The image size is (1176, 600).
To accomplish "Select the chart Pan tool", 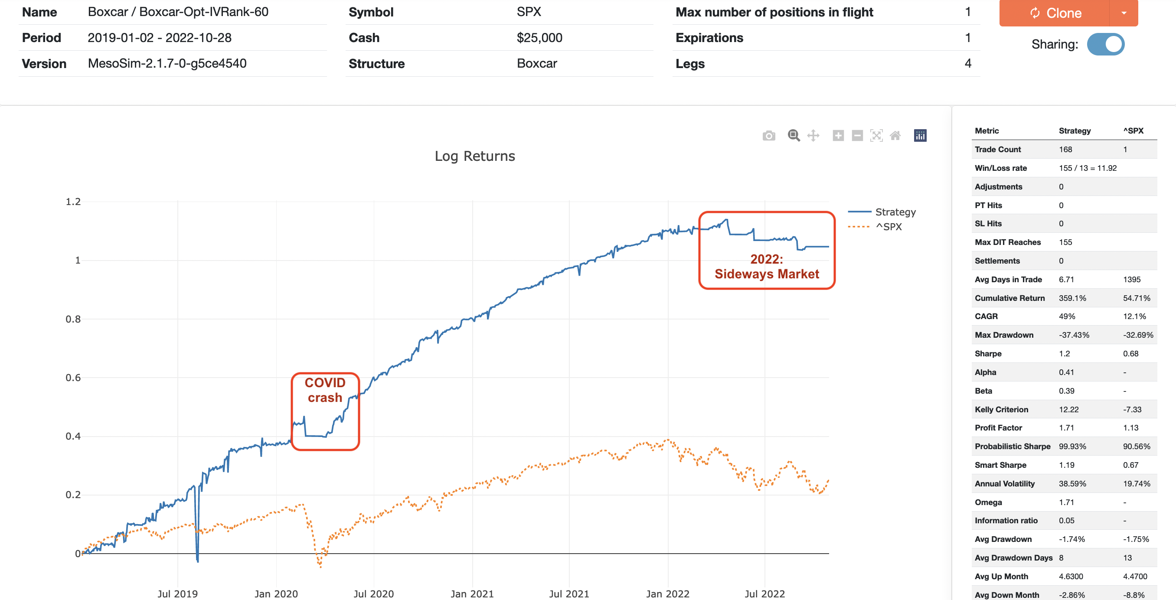I will click(813, 136).
